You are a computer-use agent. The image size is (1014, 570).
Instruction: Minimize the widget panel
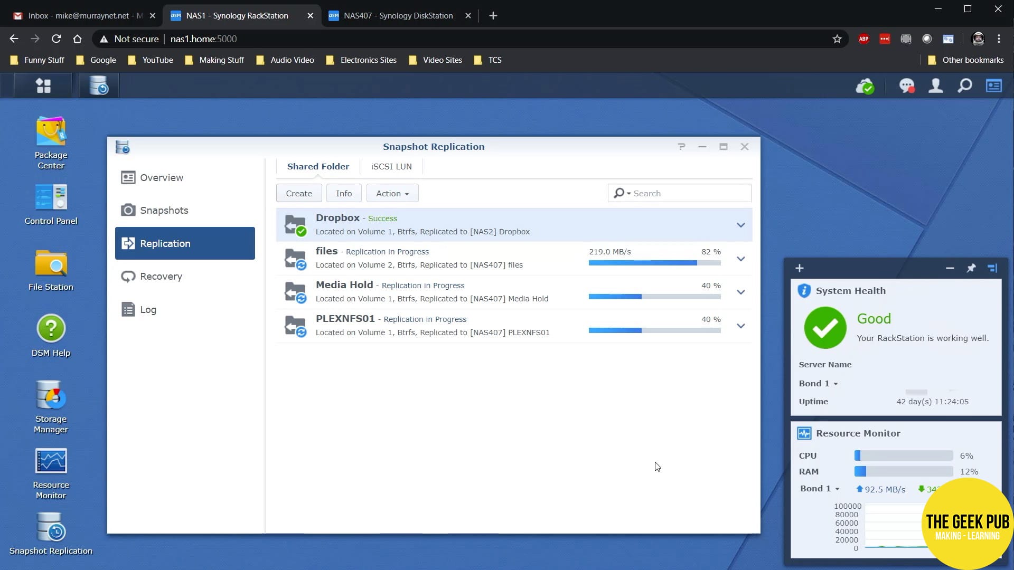coord(950,268)
